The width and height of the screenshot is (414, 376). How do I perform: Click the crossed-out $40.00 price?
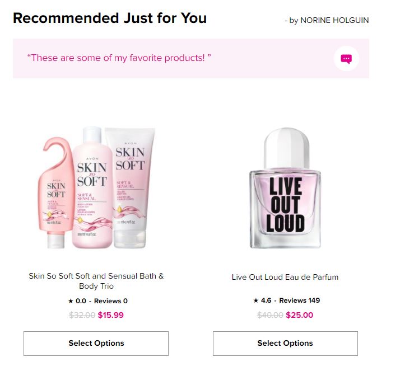pos(270,315)
